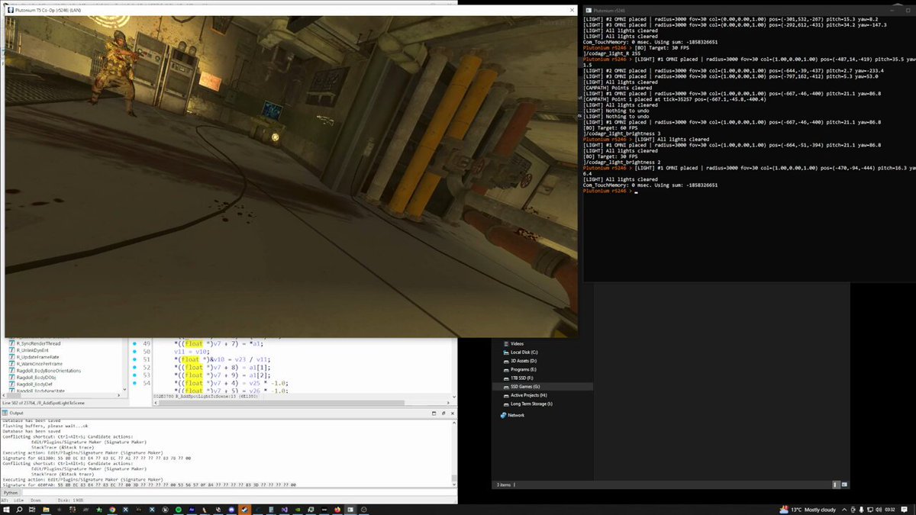Toggle breakpoint dot on line 51
This screenshot has height=515, width=916.
pos(134,359)
